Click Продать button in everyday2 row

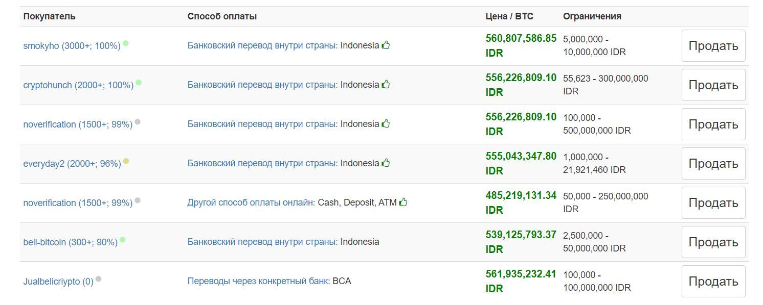point(713,164)
